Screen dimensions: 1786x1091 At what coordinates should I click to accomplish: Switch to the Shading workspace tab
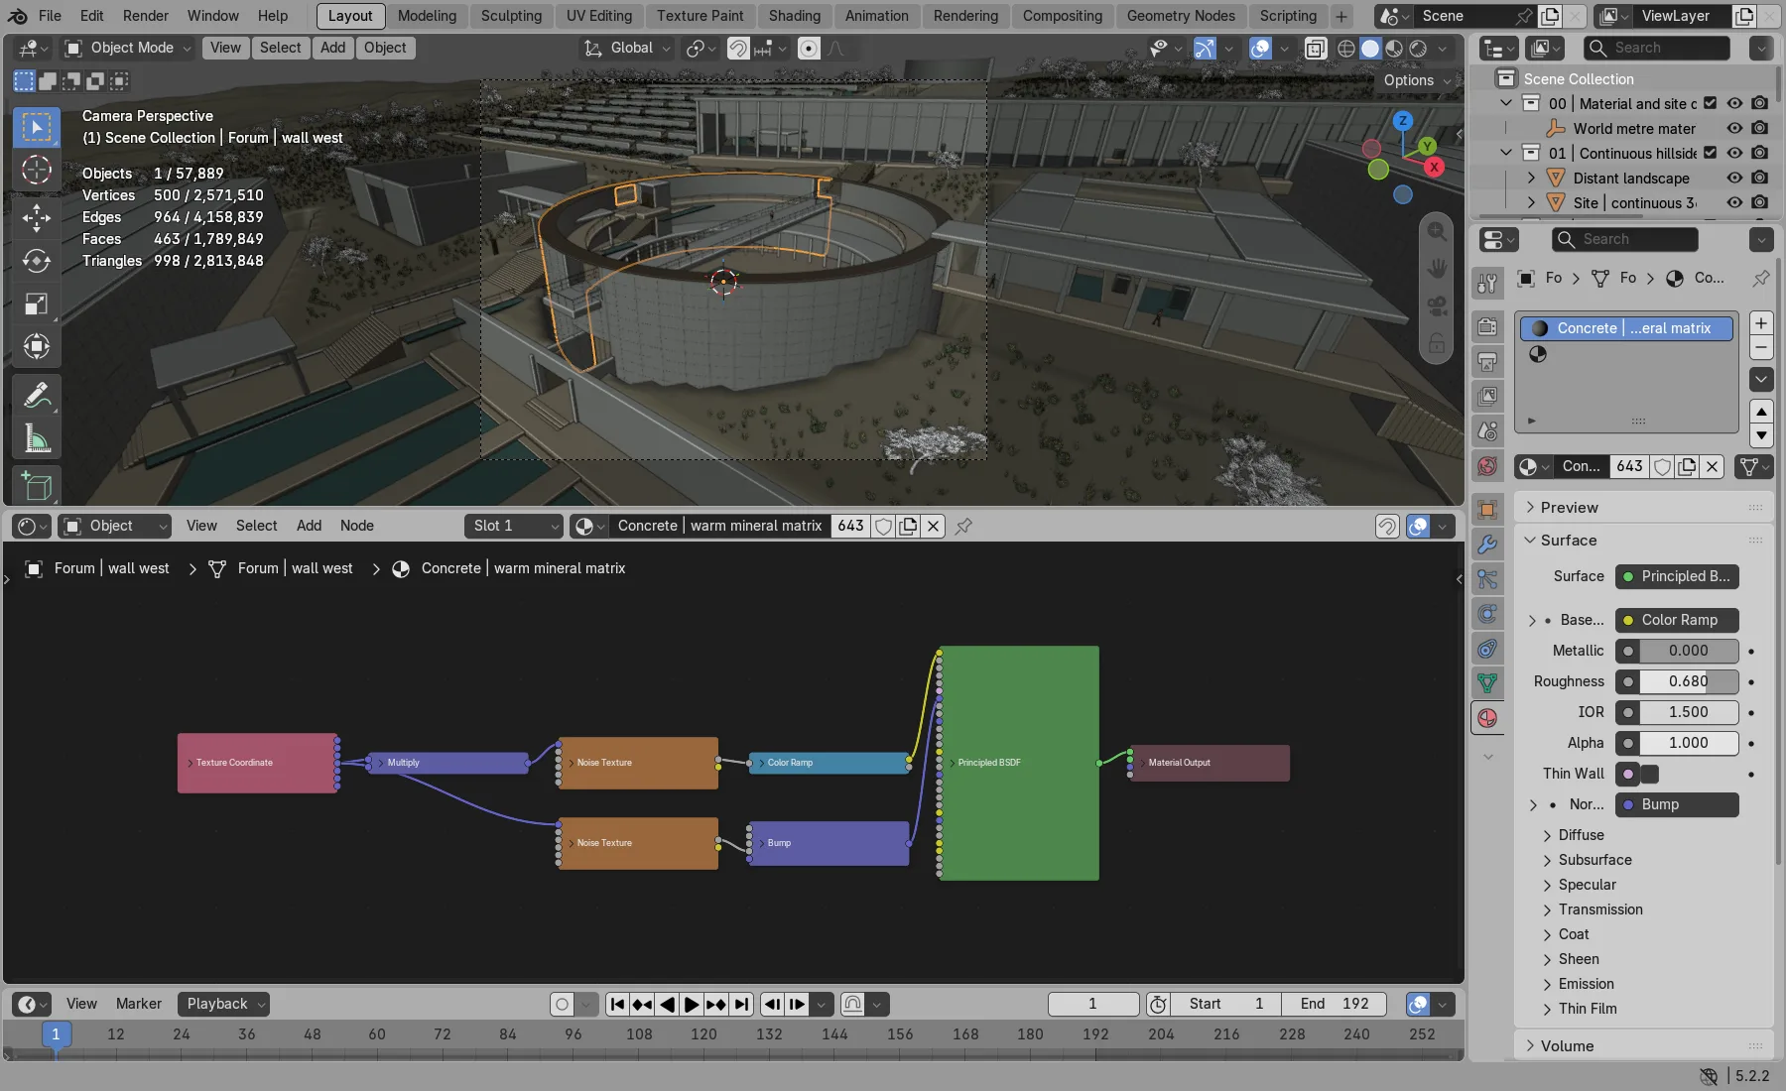coord(795,16)
